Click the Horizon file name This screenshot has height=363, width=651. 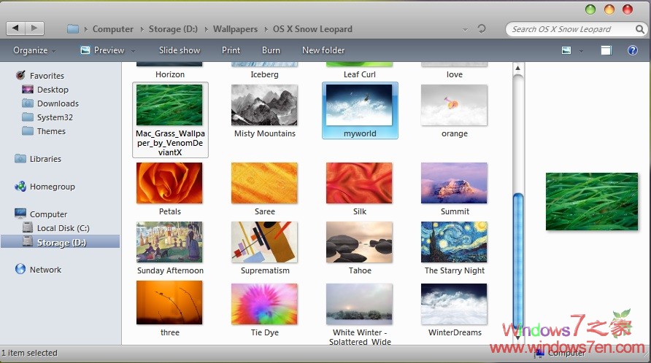click(x=170, y=74)
